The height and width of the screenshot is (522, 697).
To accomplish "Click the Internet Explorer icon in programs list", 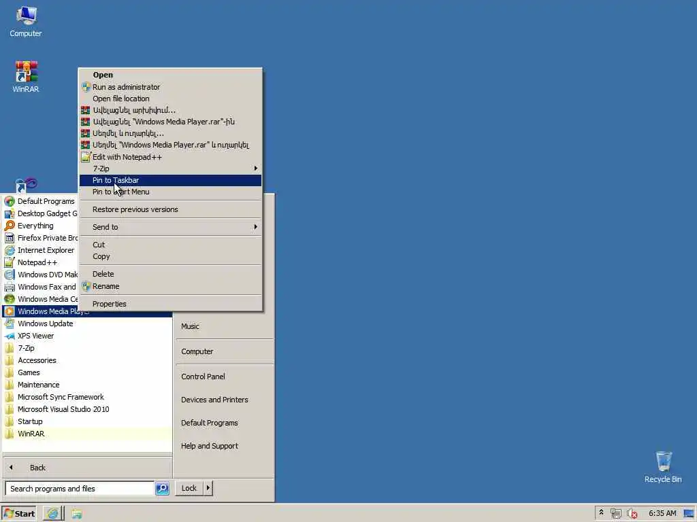I will [x=10, y=250].
